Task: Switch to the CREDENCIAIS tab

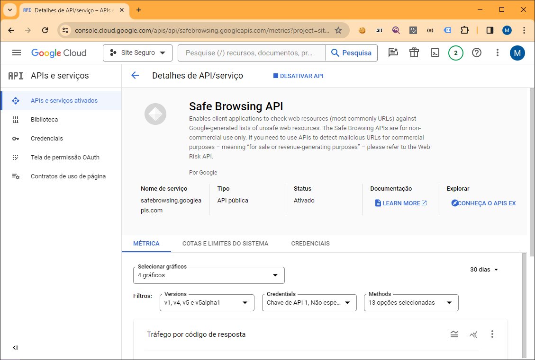Action: 310,244
